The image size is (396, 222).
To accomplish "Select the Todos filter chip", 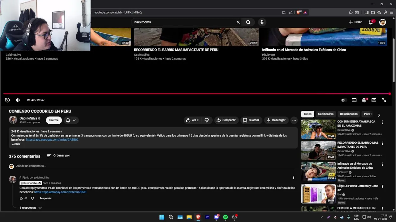I will click(308, 114).
